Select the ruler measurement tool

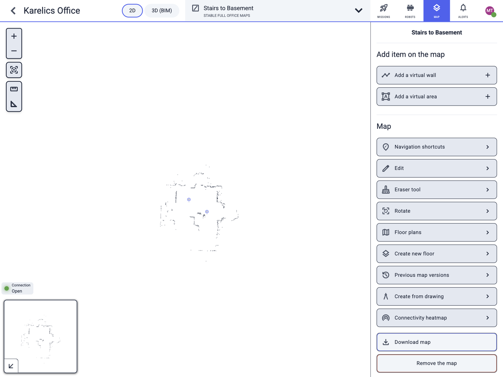(x=14, y=89)
